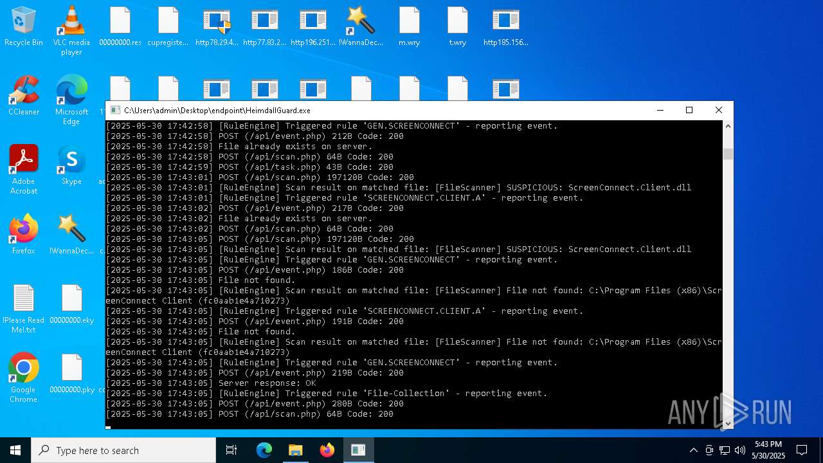Click the 'Server response: OK' log line
This screenshot has width=823, height=463.
point(211,383)
